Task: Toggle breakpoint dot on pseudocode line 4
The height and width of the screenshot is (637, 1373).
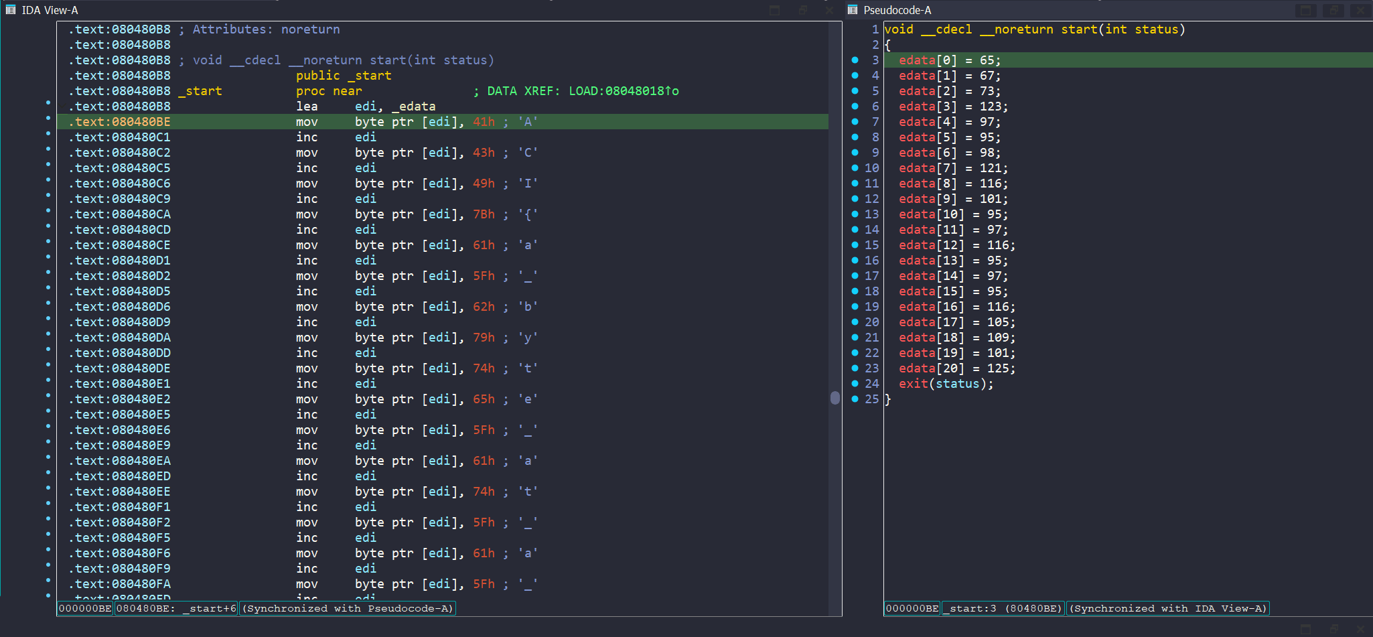Action: pyautogui.click(x=855, y=76)
